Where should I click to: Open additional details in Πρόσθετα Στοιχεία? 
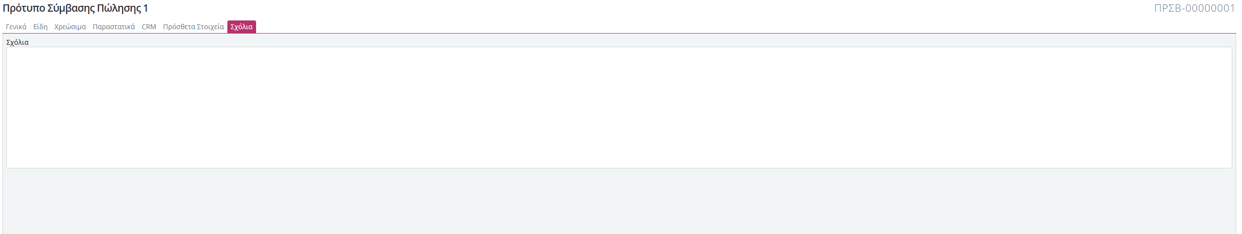[193, 27]
